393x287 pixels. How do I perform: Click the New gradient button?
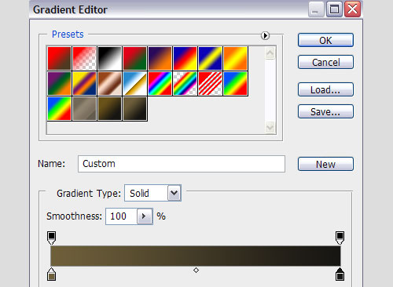[325, 164]
